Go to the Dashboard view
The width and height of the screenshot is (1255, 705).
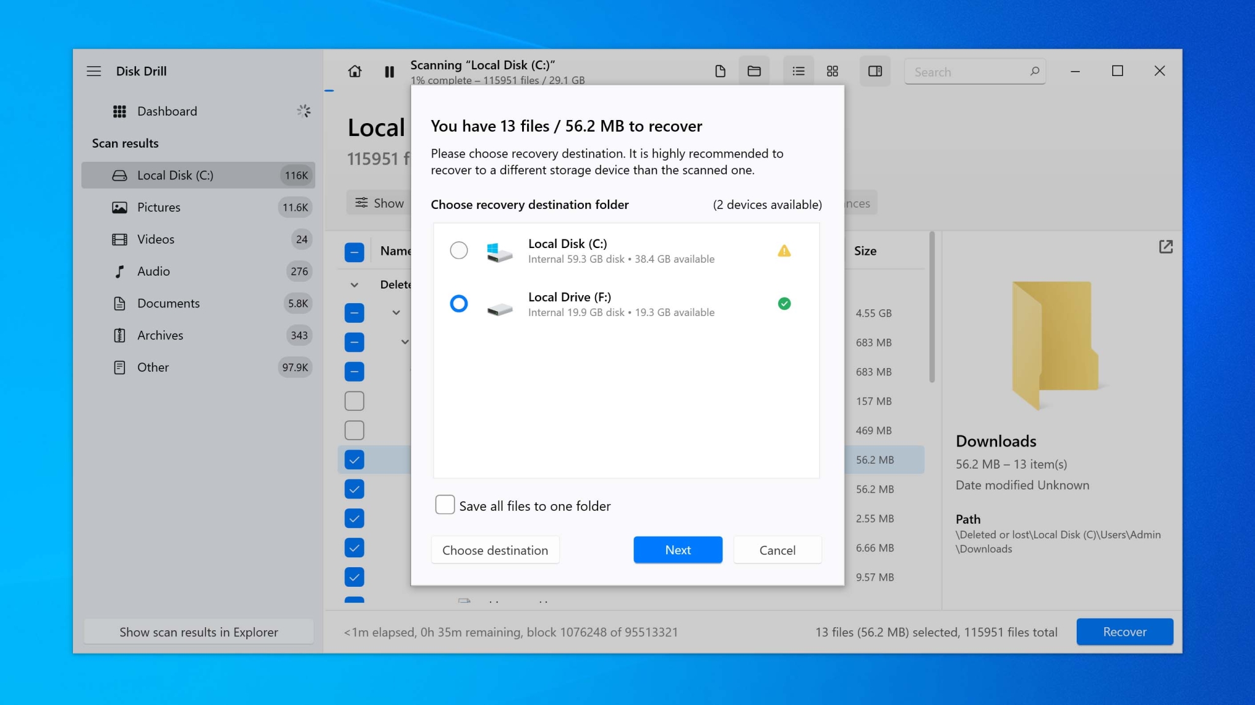[167, 111]
